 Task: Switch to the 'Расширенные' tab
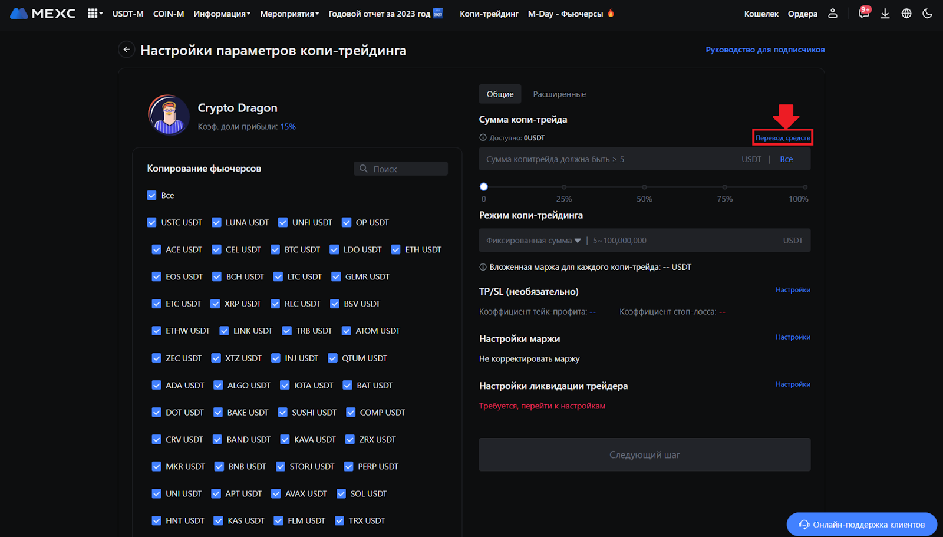559,94
